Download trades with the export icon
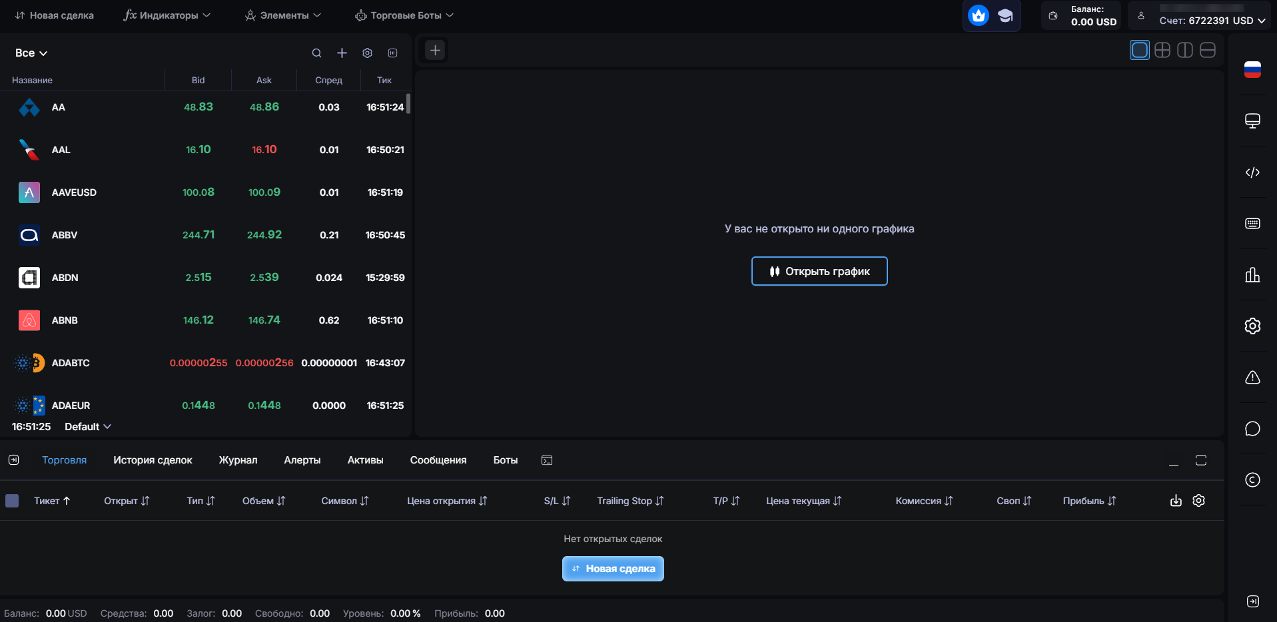 (x=1176, y=501)
